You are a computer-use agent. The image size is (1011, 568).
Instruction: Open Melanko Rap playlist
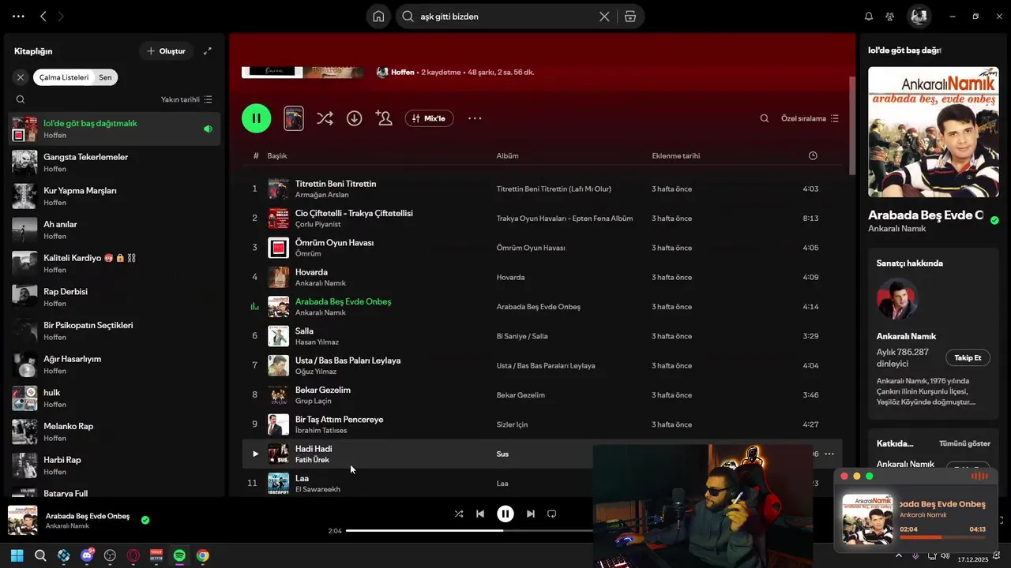[115, 432]
